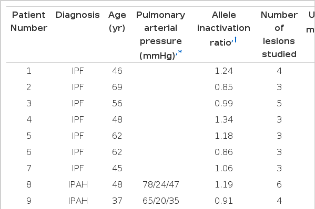Open the asterisk footnote link
The width and height of the screenshot is (315, 209).
coord(180,52)
